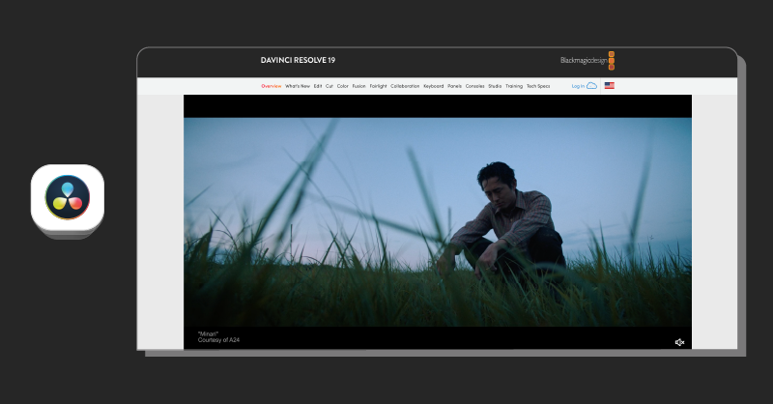View the Tech Specs page
Viewport: 773px width, 404px height.
[538, 86]
